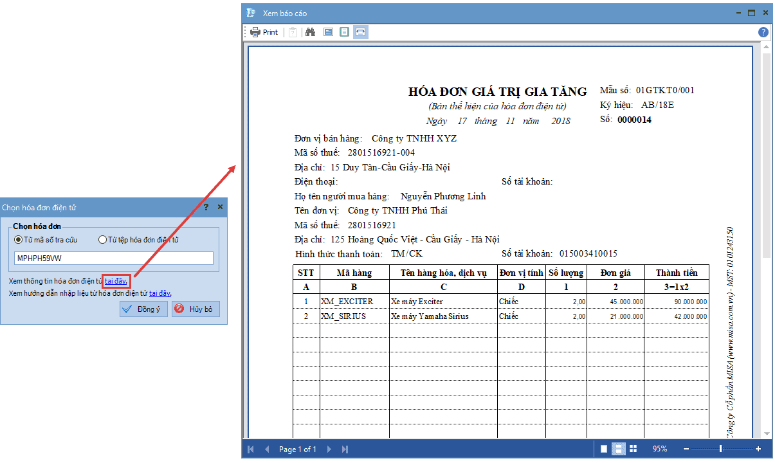Screen dimensions: 775x463
Task: Click the Hủy bỏ button
Action: click(196, 309)
